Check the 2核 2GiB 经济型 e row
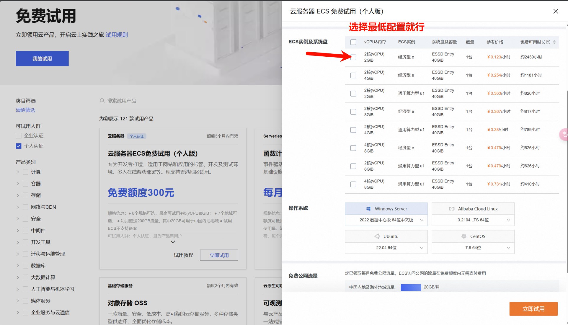Screen dimensions: 568x325 click(x=353, y=57)
